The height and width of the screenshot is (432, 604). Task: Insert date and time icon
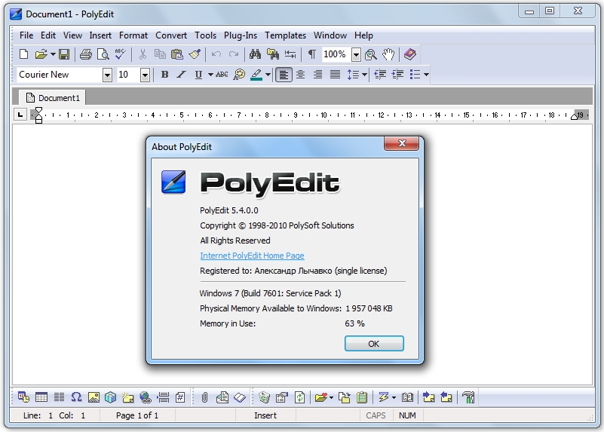click(24, 397)
